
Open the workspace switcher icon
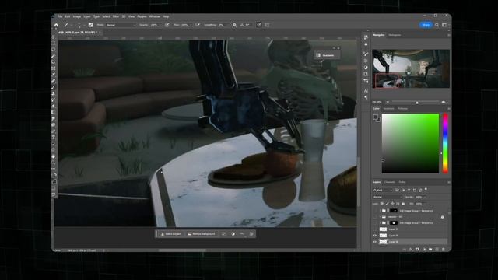(x=444, y=25)
